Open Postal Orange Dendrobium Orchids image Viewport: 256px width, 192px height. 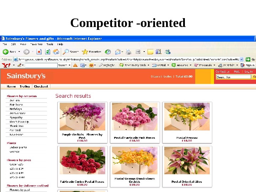(x=135, y=160)
